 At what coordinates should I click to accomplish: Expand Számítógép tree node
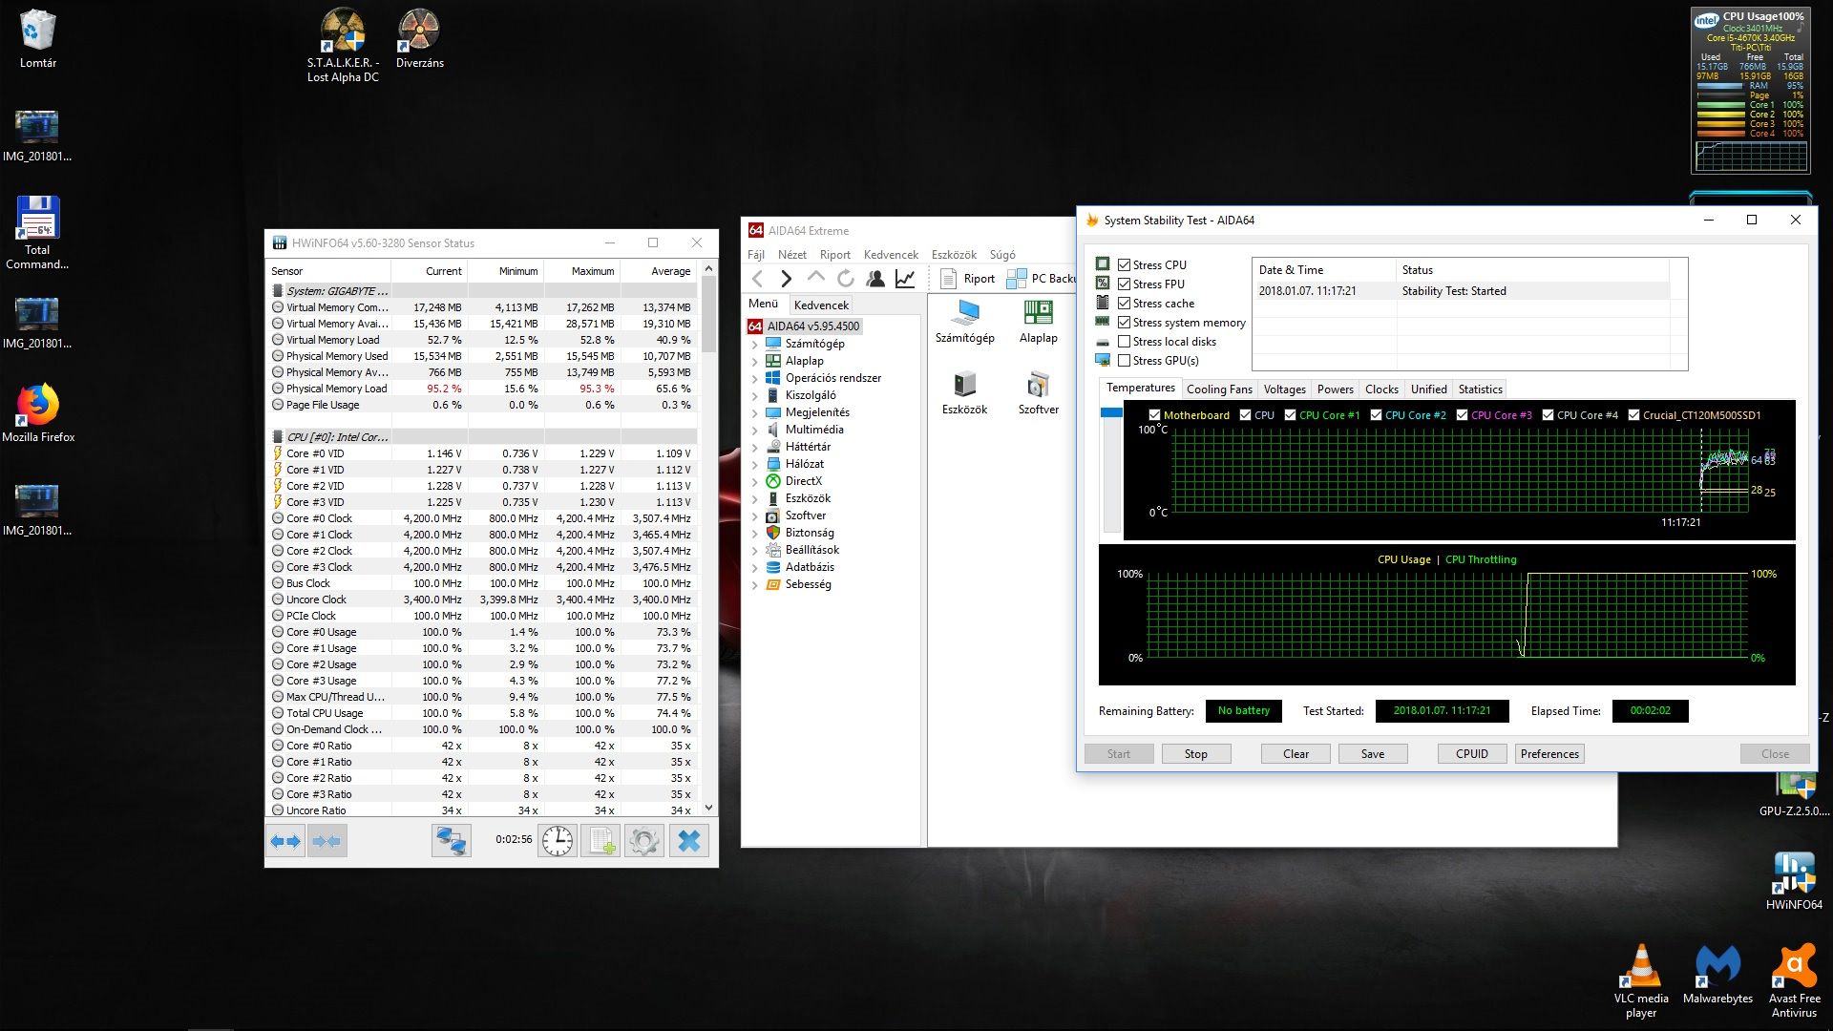coord(754,345)
